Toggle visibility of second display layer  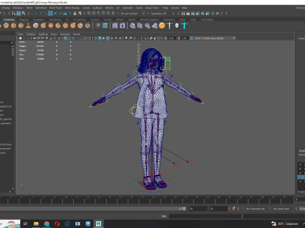tap(300, 168)
